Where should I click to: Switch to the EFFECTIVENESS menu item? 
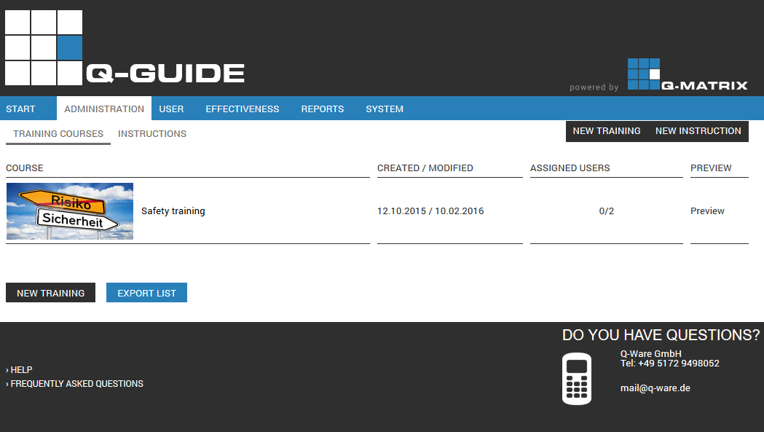[243, 109]
